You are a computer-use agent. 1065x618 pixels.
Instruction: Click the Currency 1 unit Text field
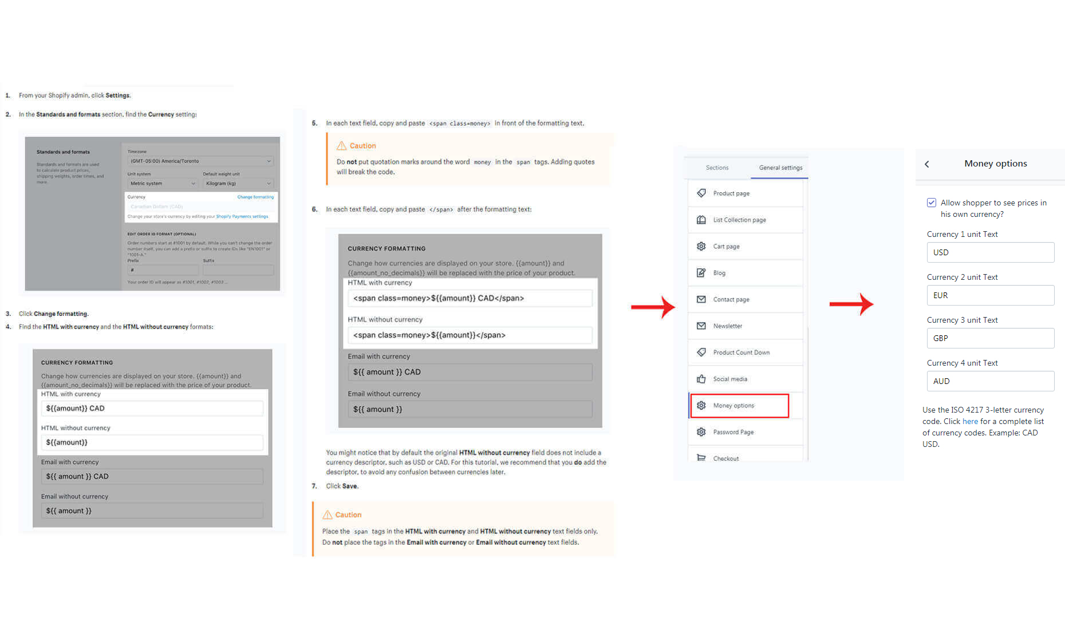point(990,252)
